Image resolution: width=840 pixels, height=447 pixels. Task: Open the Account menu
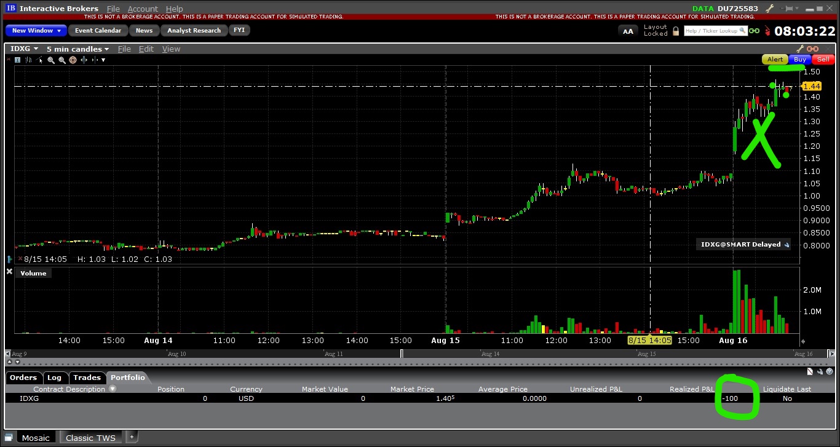(143, 9)
